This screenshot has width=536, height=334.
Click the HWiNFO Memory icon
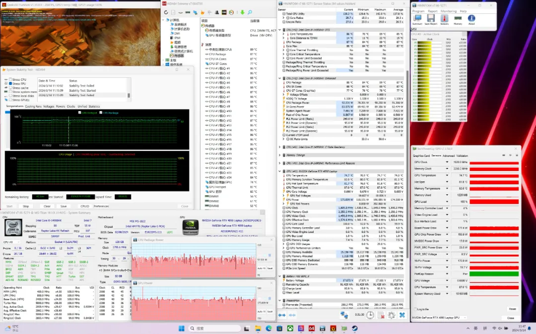click(x=458, y=19)
